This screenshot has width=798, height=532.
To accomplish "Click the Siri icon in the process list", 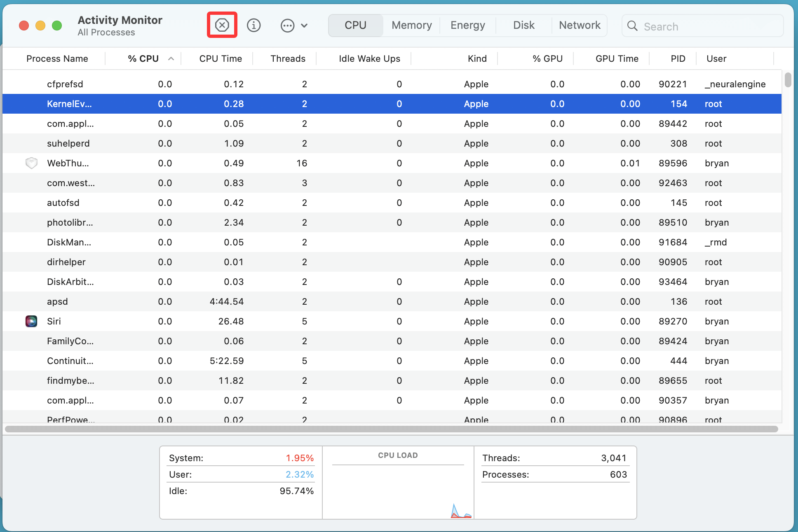I will (x=31, y=321).
